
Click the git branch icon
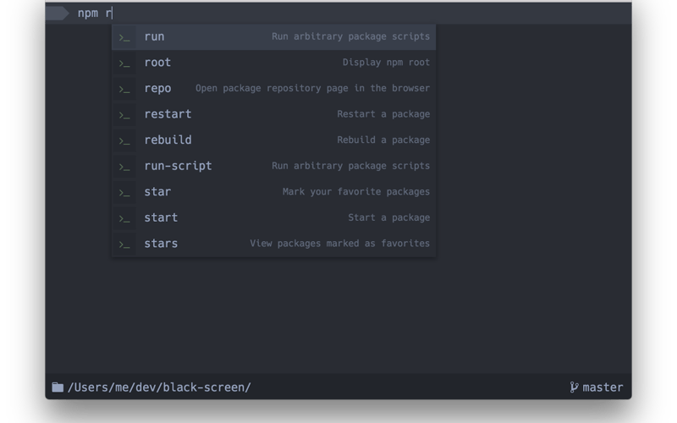click(x=574, y=387)
